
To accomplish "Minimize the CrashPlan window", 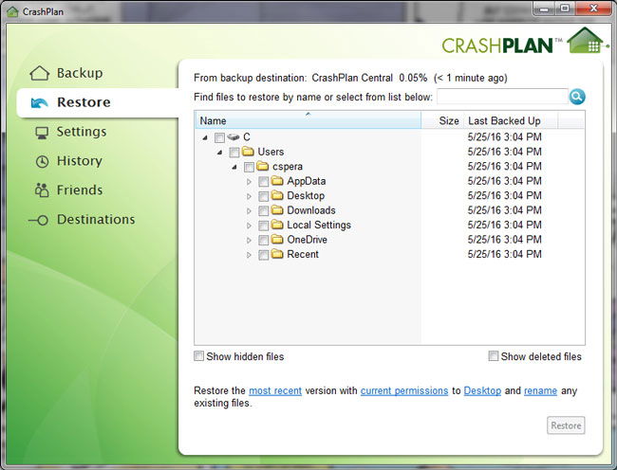I will point(545,9).
